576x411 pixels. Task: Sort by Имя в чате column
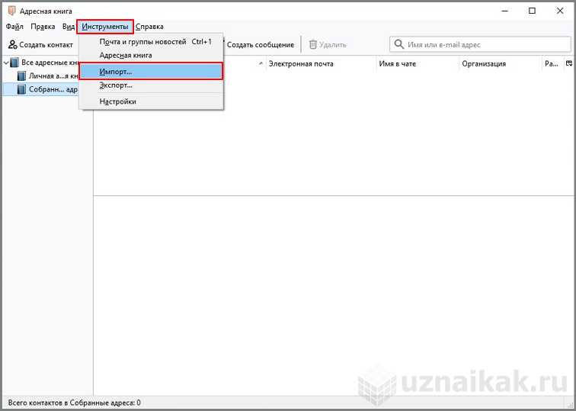click(418, 64)
